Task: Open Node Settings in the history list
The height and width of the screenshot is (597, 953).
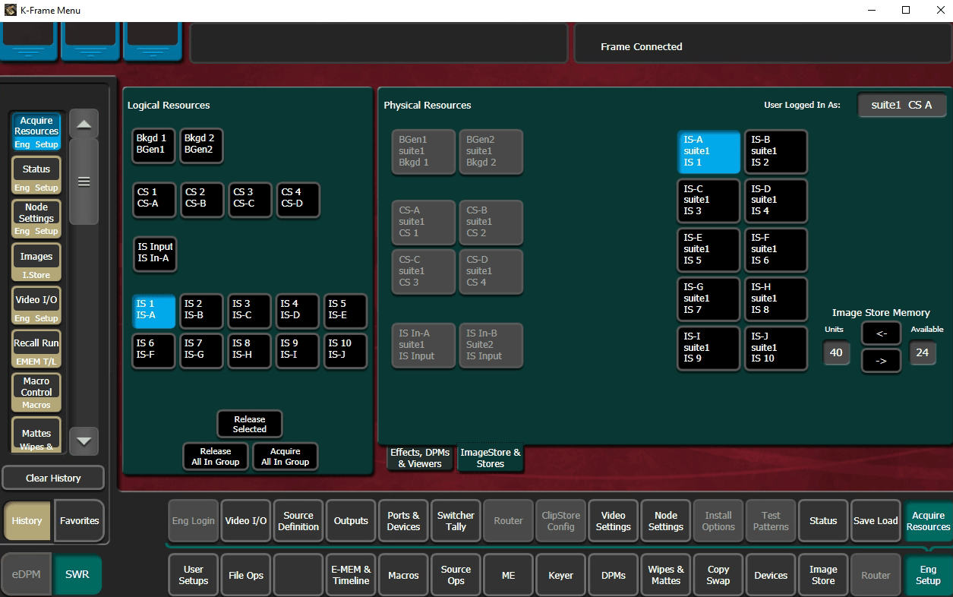Action: point(36,218)
